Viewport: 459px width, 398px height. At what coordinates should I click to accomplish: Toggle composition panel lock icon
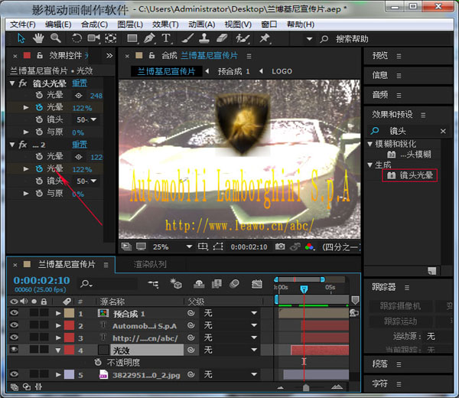pos(151,55)
